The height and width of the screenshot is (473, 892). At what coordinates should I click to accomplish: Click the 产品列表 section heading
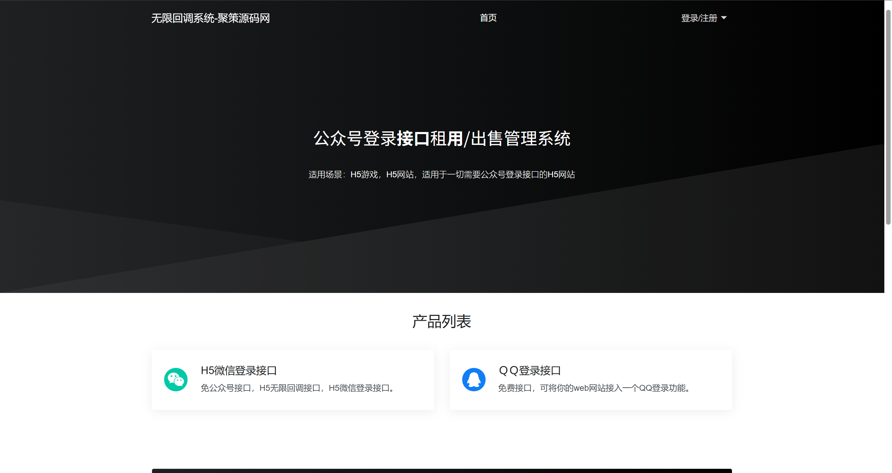tap(442, 321)
